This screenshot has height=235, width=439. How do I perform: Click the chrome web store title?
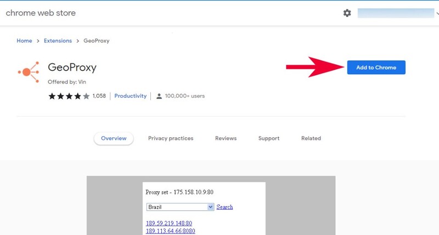point(41,13)
